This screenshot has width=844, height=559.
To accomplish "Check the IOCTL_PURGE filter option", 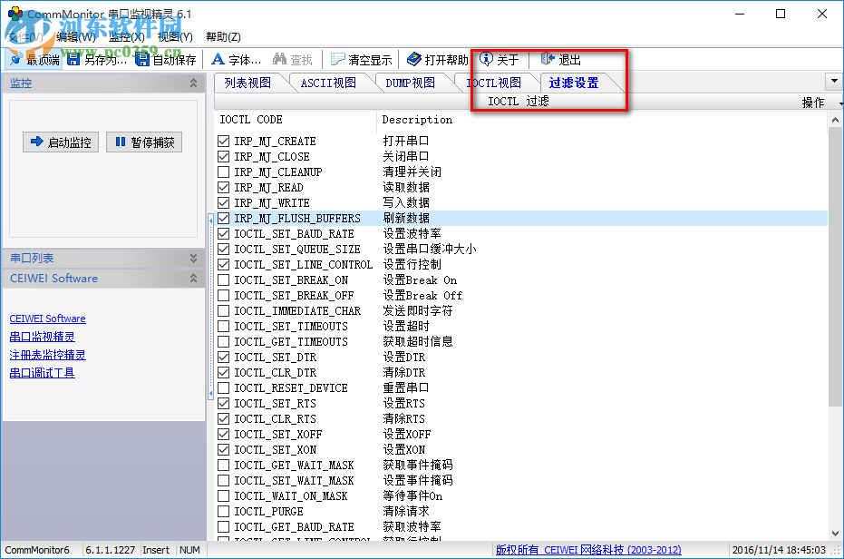I will 222,511.
